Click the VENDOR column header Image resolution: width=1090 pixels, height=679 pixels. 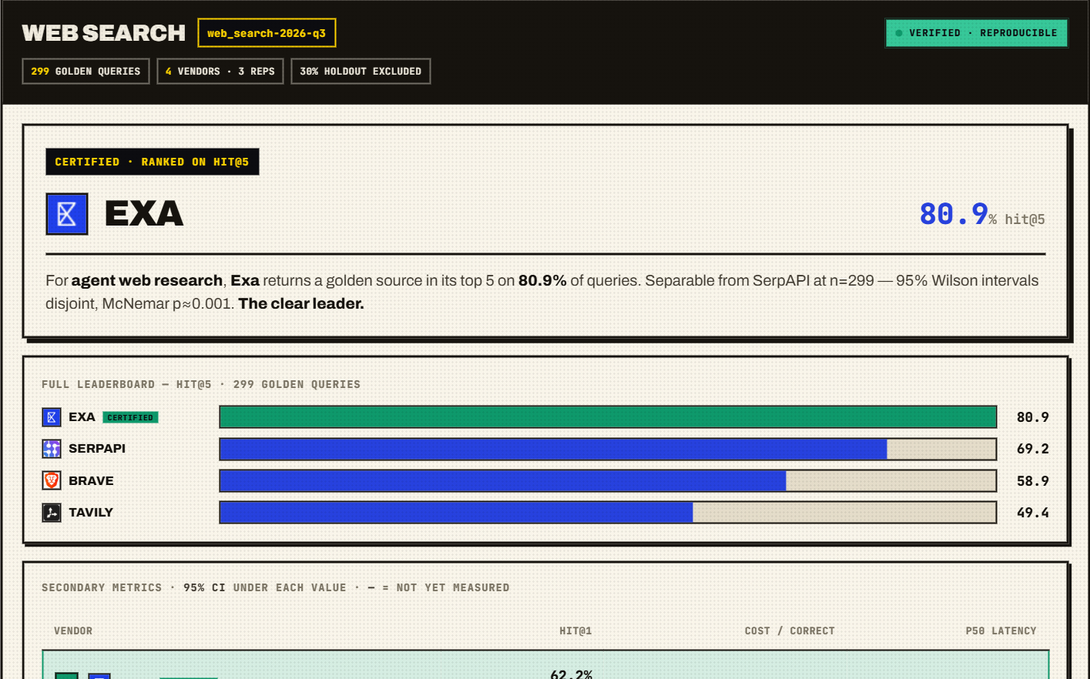coord(73,630)
